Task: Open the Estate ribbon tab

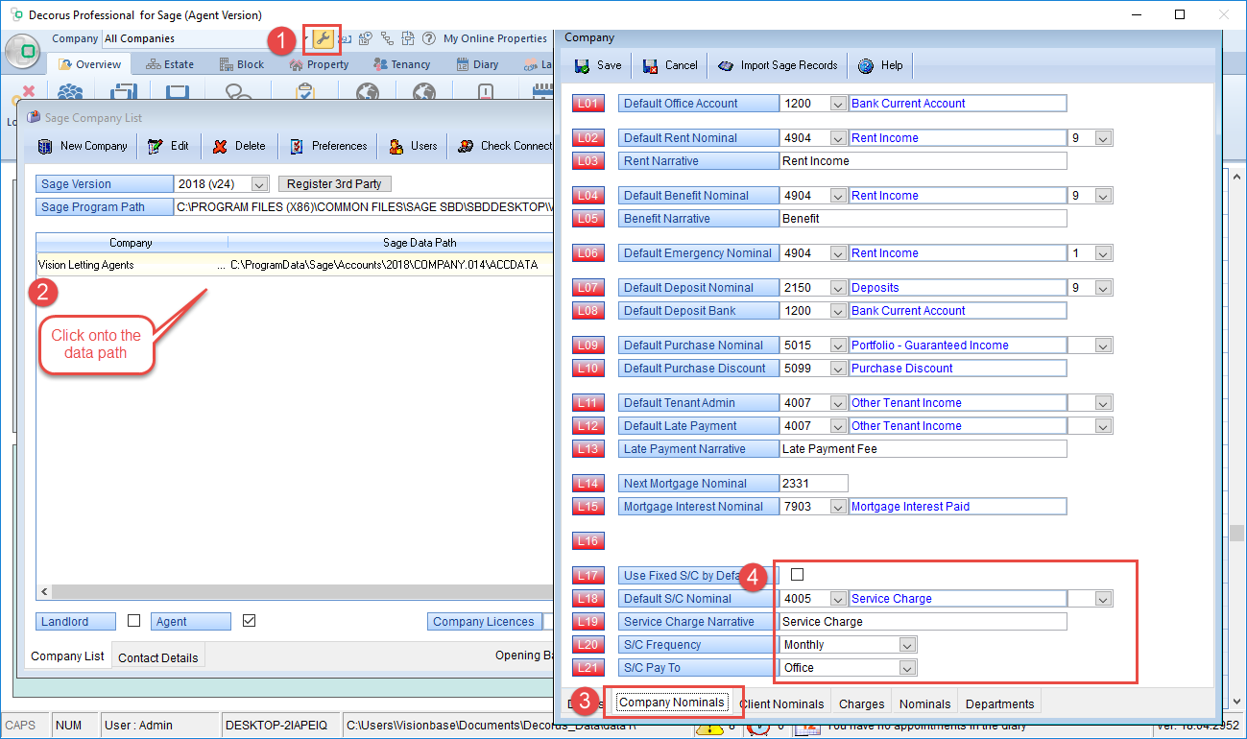Action: coord(170,64)
